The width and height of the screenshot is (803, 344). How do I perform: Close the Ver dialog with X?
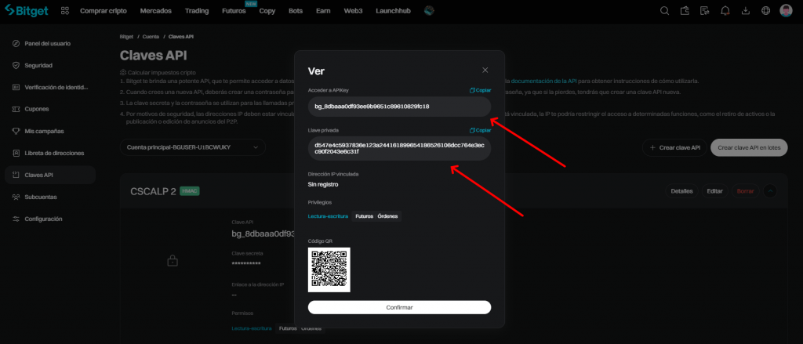click(x=485, y=70)
